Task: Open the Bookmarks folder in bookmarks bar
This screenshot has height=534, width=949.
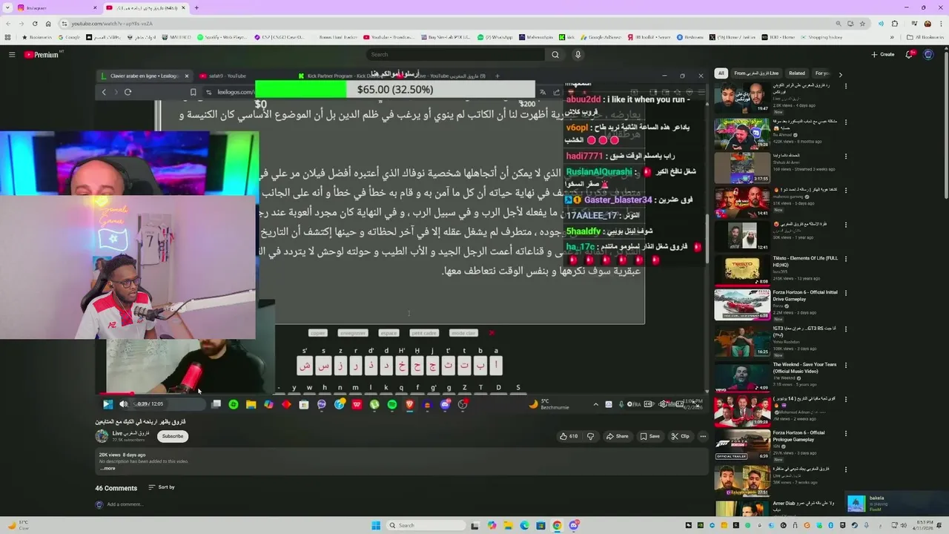Action: 37,37
